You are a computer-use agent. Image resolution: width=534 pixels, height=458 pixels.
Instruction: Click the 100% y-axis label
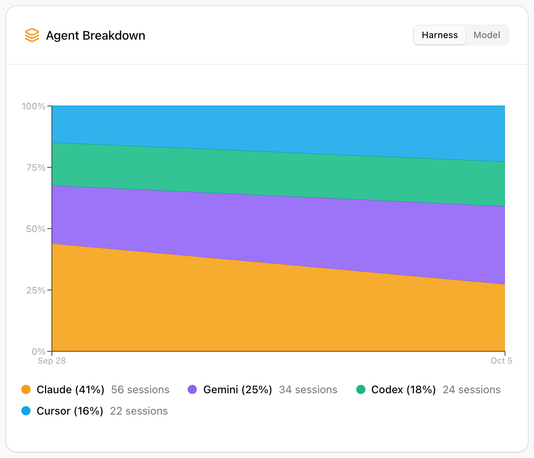(34, 106)
